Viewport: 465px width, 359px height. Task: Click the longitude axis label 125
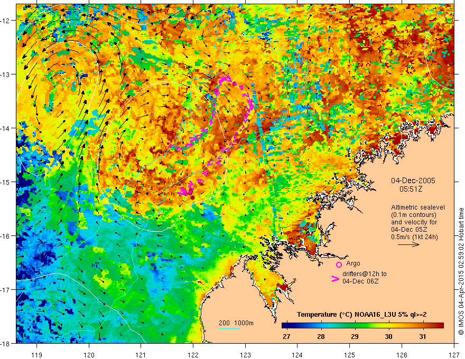pyautogui.click(x=350, y=355)
